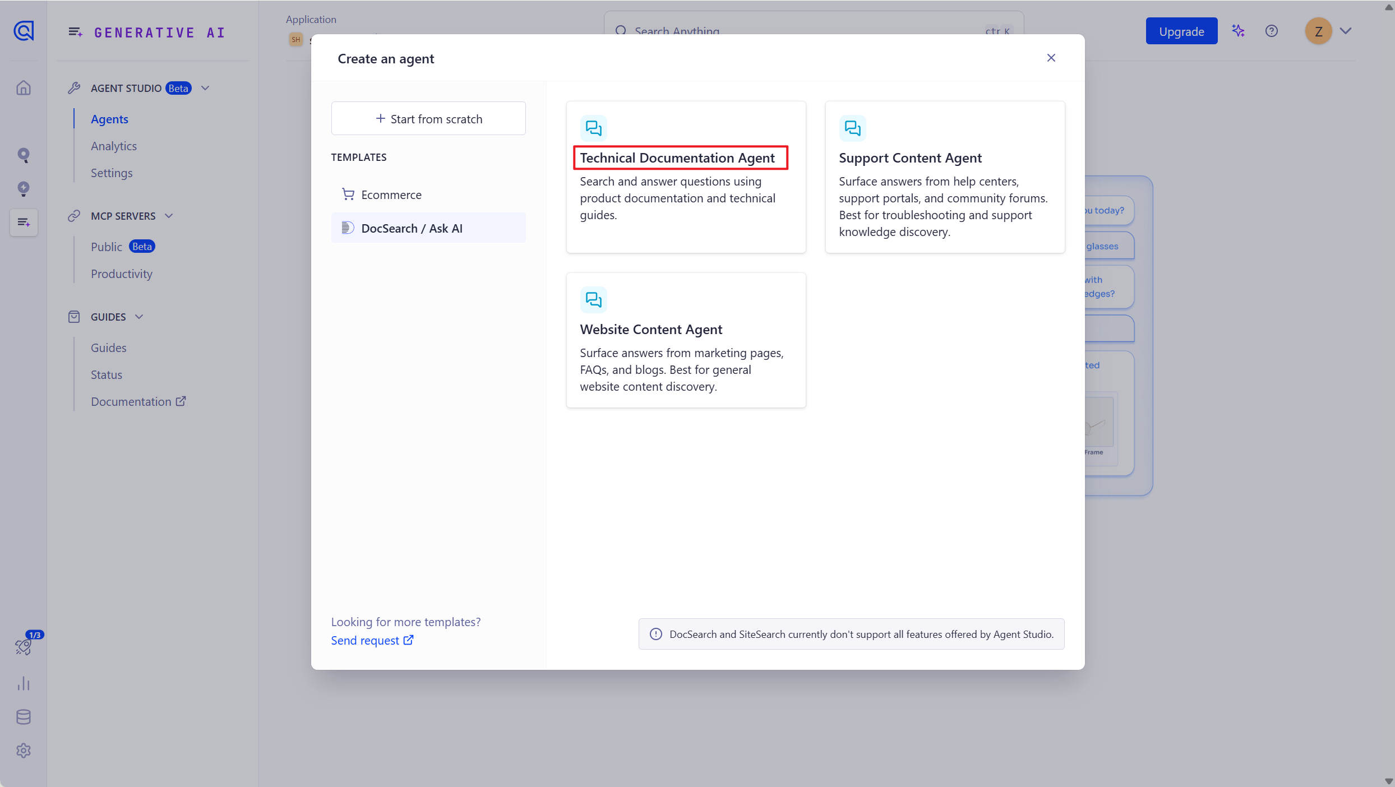Open the settings gear rail icon

(x=24, y=751)
